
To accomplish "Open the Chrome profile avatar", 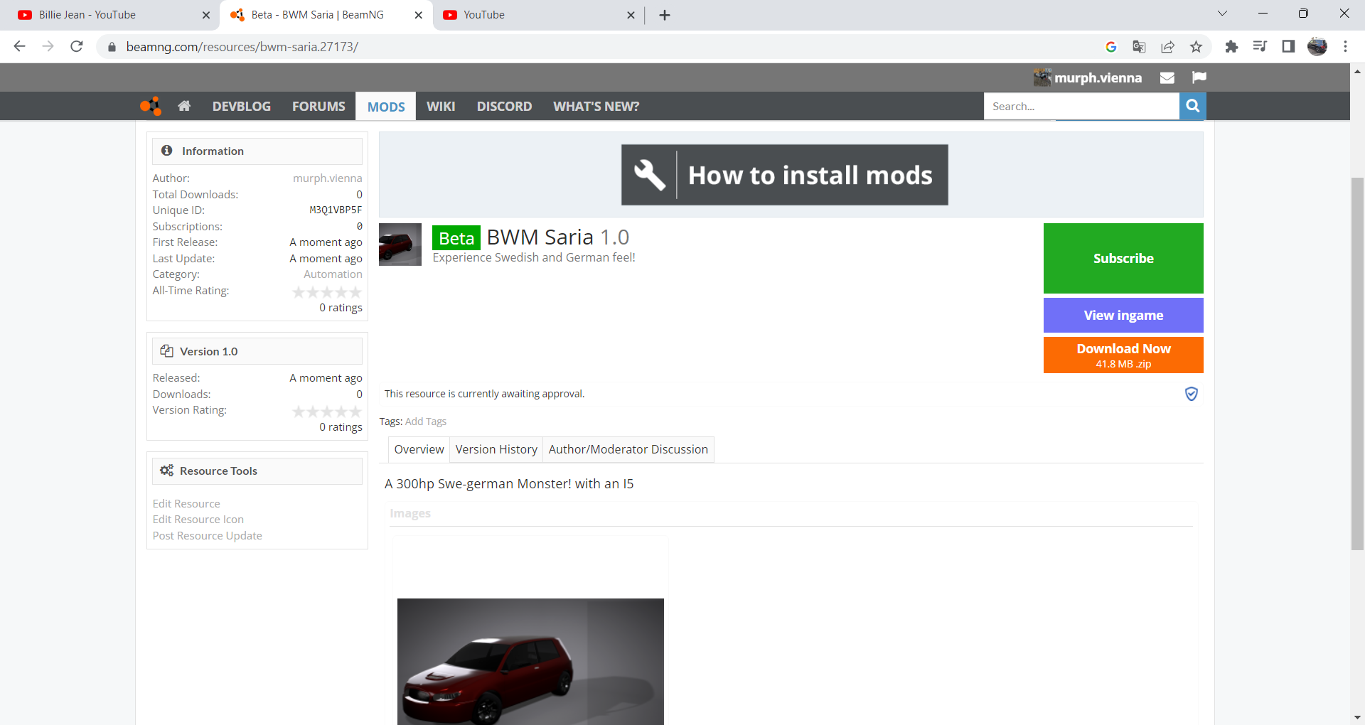I will point(1317,46).
